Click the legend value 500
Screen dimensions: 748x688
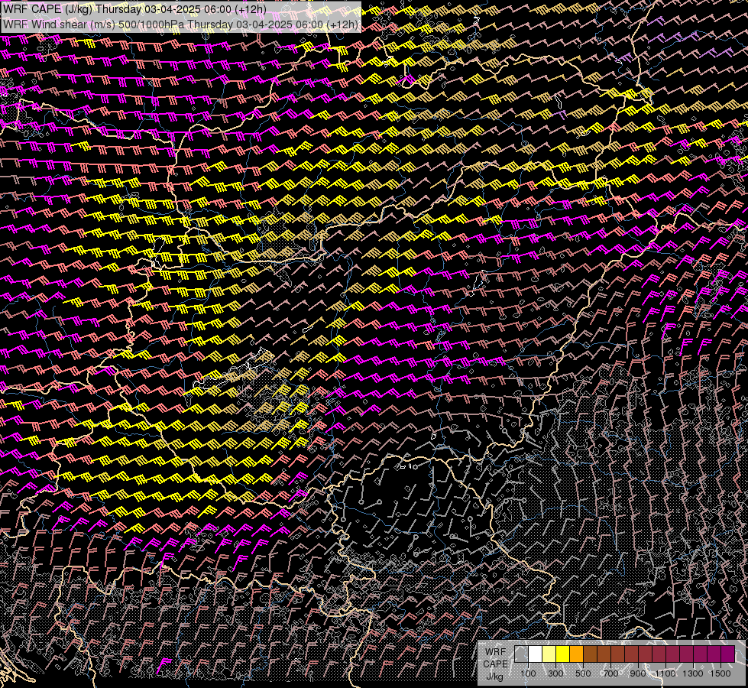click(x=583, y=673)
